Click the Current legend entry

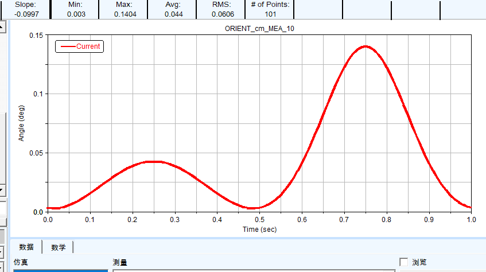point(80,46)
